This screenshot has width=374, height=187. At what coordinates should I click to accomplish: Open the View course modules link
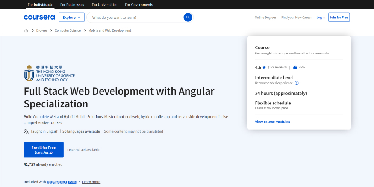pos(273,122)
